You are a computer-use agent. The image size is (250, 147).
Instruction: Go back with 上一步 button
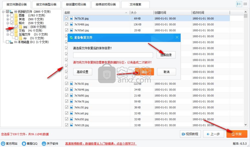tap(213, 134)
